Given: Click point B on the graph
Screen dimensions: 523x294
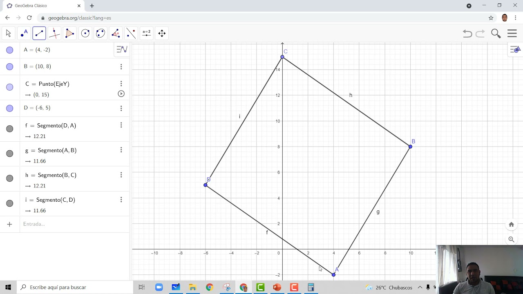Looking at the screenshot, I should [x=411, y=147].
